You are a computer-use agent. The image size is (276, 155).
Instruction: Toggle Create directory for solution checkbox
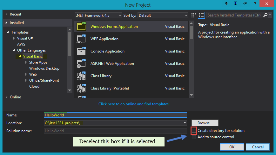194,131
